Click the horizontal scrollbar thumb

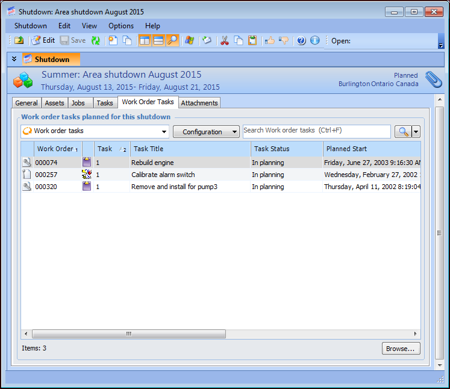point(128,334)
